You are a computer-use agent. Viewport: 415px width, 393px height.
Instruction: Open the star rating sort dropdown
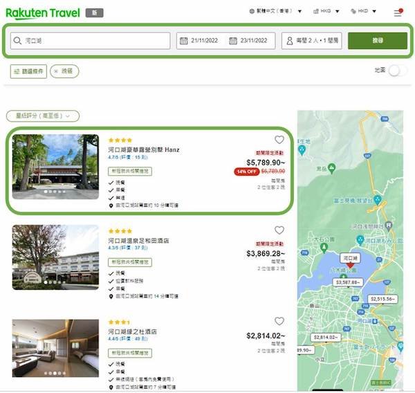42,116
